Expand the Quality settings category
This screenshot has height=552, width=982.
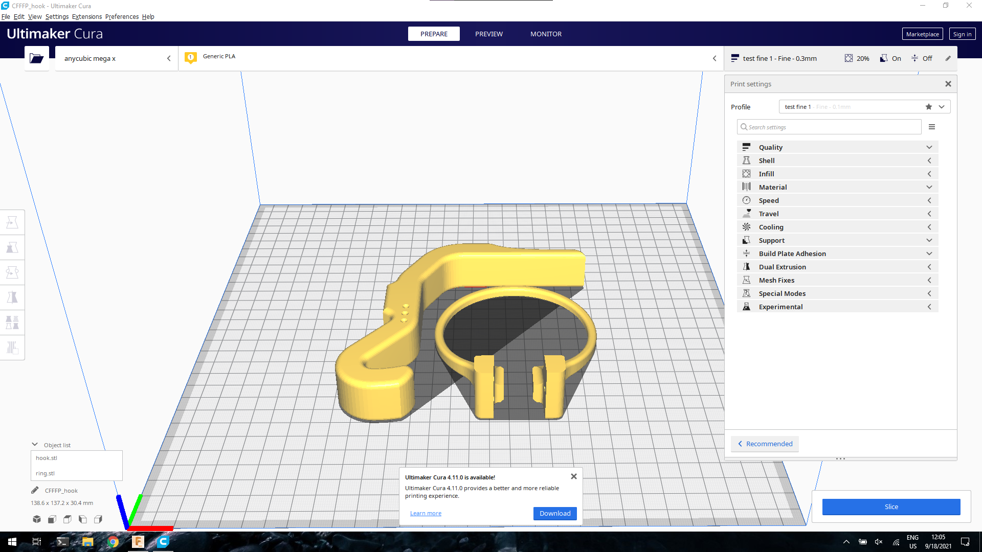click(x=838, y=147)
